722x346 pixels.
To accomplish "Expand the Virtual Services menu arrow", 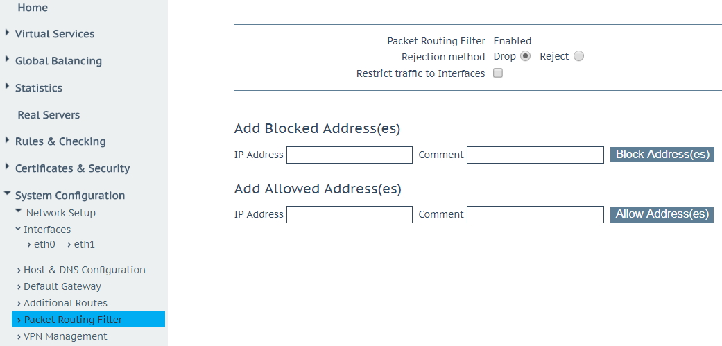I will pos(7,32).
